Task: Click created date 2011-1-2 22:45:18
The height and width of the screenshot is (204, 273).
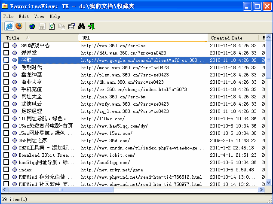Action: (232, 148)
